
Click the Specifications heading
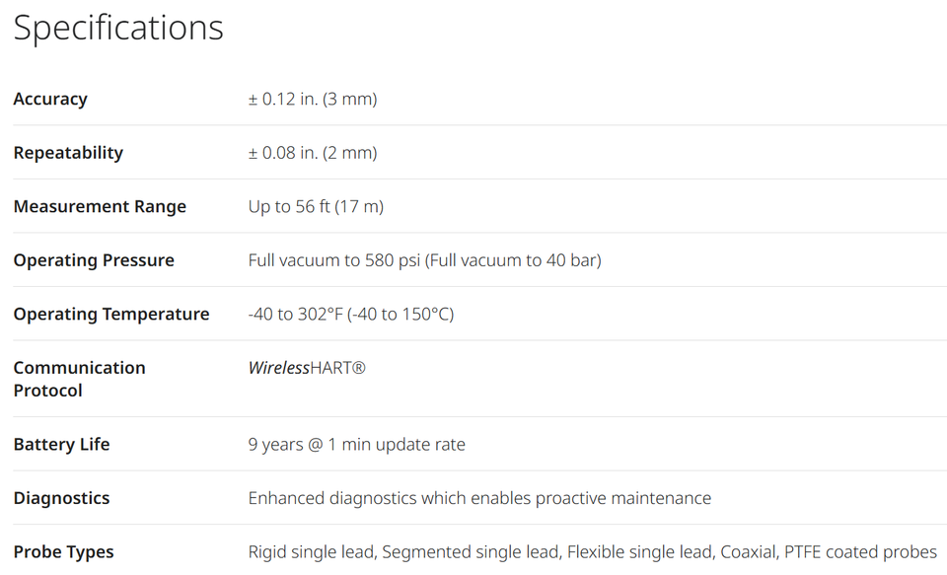tap(118, 28)
